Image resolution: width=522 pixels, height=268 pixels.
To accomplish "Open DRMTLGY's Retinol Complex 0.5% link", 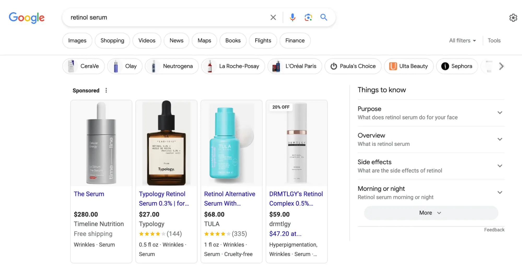I will 296,199.
